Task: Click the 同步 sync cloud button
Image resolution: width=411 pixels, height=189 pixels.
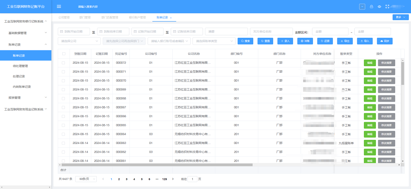Action: pos(385,41)
